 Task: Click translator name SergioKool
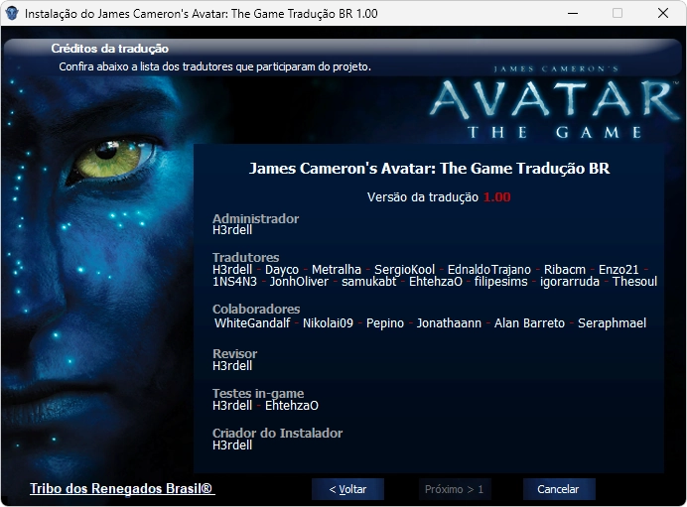(x=404, y=270)
